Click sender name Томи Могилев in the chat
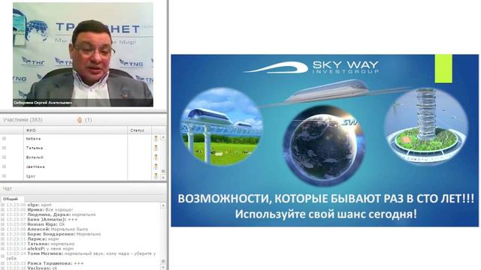Screen dimensions: 481x270 (x=45, y=253)
